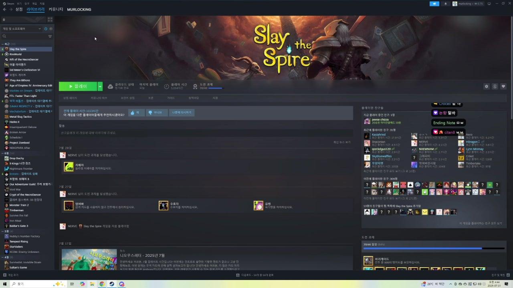Open Store tab in top navigation
513x288 pixels.
pos(19,9)
